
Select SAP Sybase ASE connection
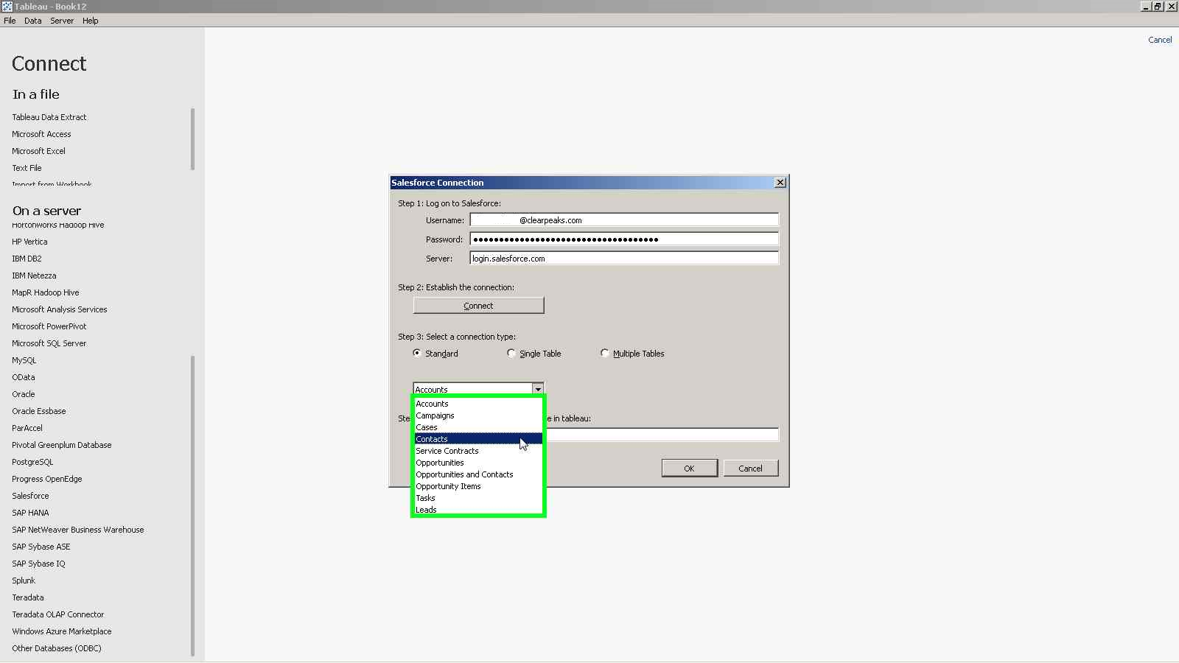pos(41,547)
